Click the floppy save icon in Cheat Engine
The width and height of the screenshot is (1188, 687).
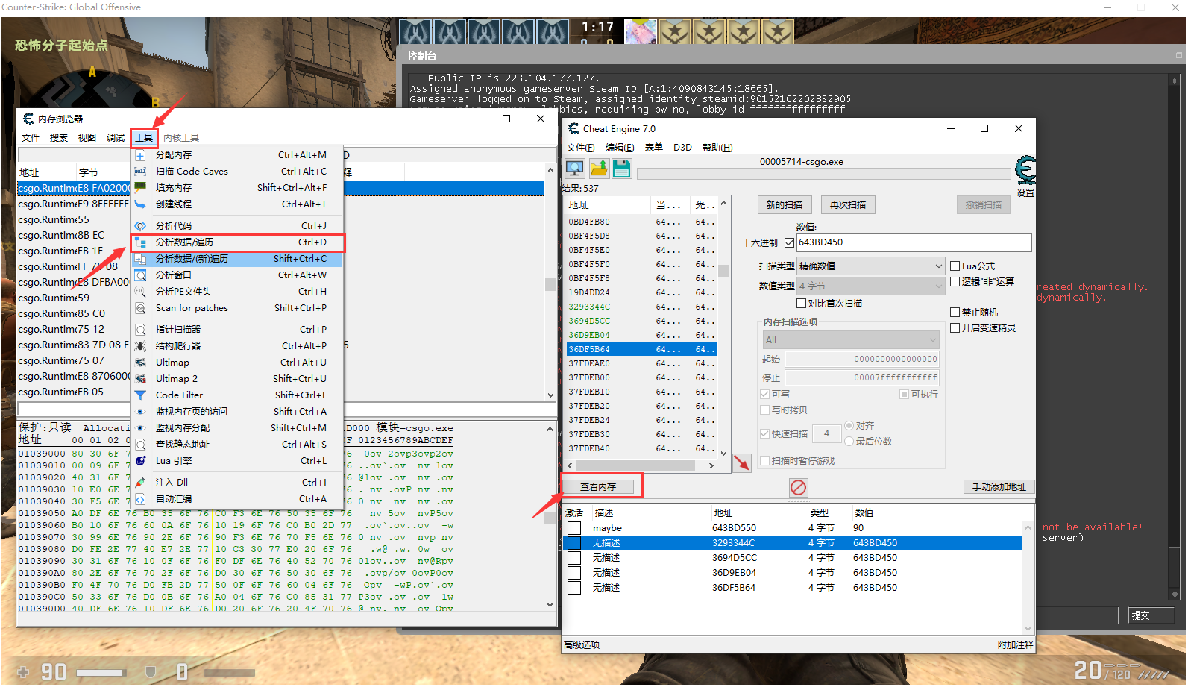(622, 169)
